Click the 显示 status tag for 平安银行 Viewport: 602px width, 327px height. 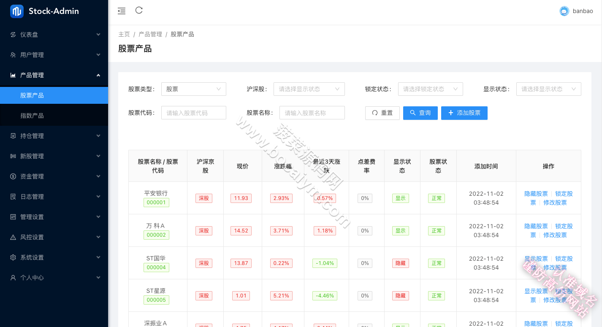click(x=401, y=198)
